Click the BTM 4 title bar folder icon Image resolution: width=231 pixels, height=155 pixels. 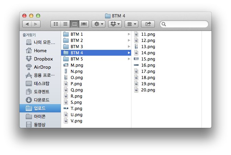point(108,16)
